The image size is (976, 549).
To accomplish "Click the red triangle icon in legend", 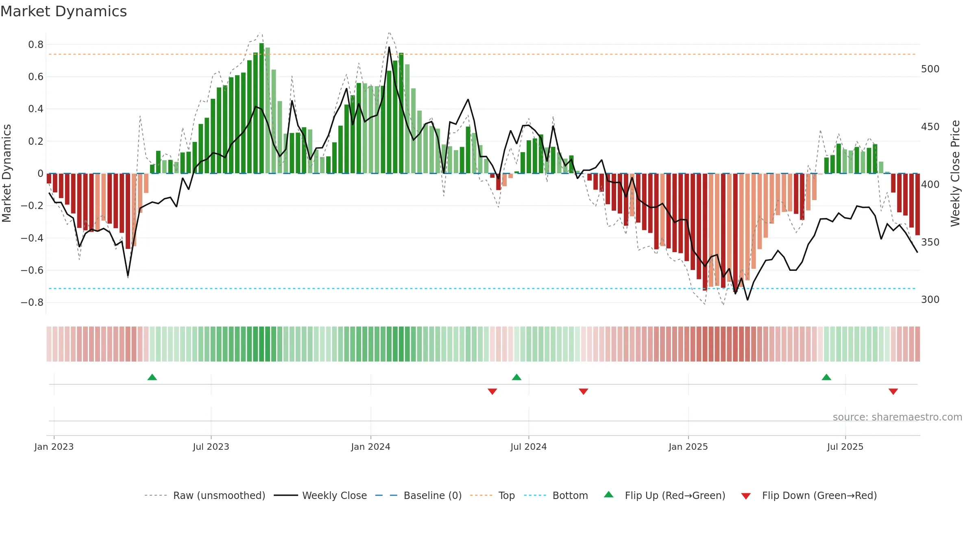I will coord(746,496).
